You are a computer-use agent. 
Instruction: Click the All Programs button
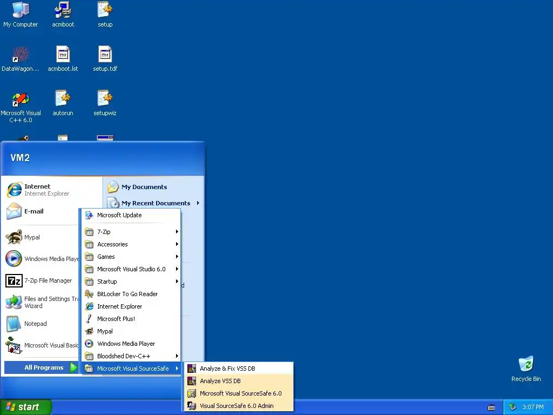tap(41, 367)
